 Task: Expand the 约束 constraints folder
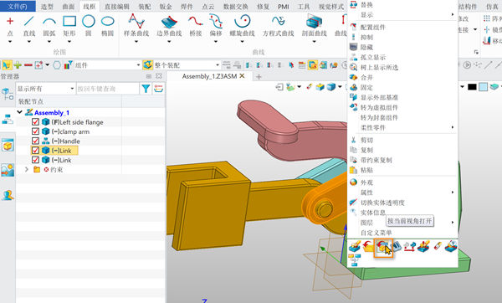(x=27, y=169)
